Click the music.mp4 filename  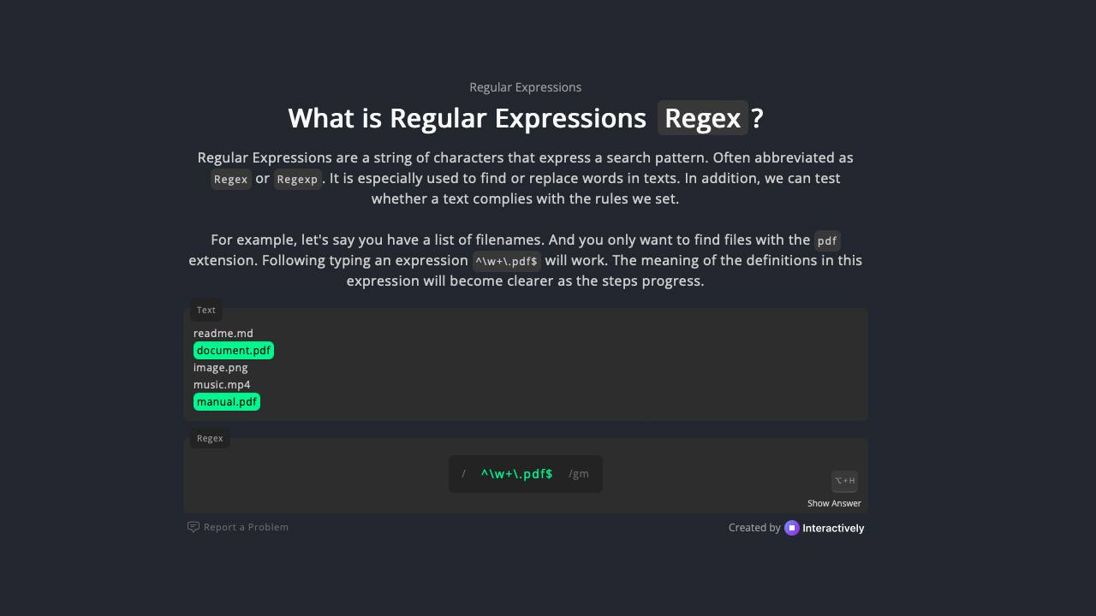coord(223,384)
